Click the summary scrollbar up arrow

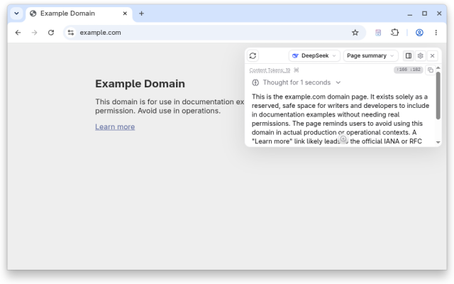tap(438, 68)
